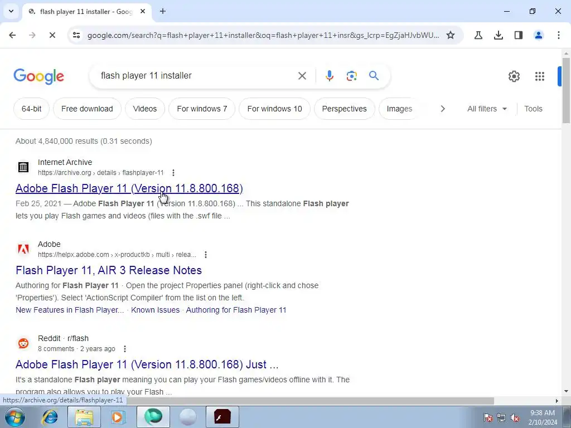
Task: Click the Reddit favicon
Action: tap(23, 343)
